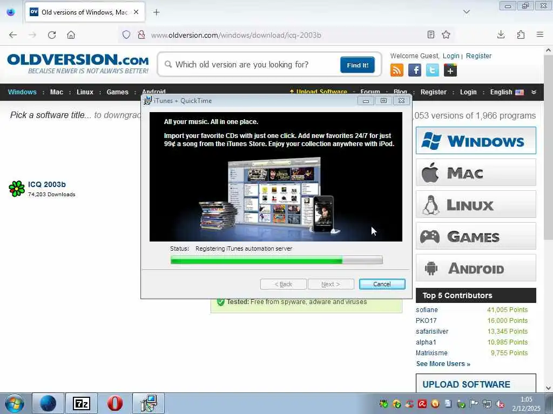Open the OldVersion Twitter icon
Screen dimensions: 553x414
click(433, 70)
